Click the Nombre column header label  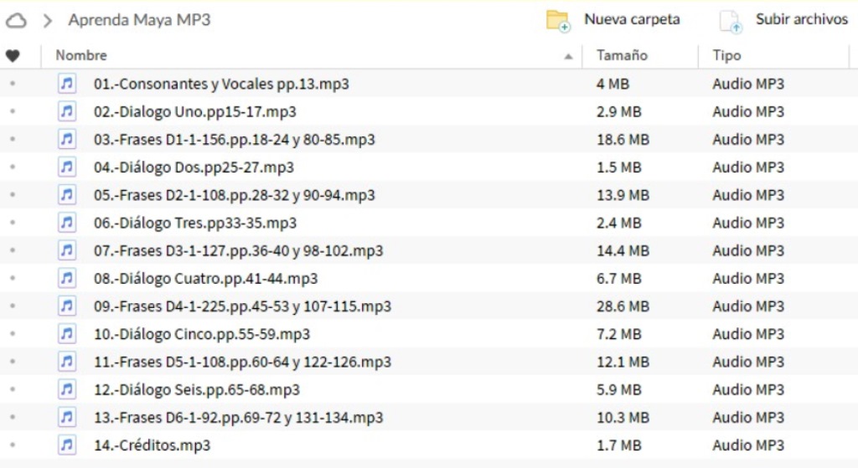point(81,56)
